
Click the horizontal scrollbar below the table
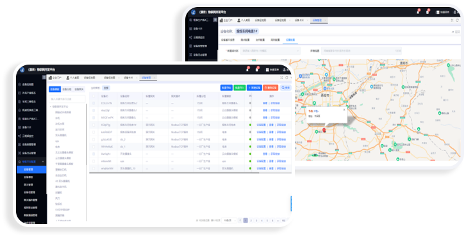(x=174, y=172)
